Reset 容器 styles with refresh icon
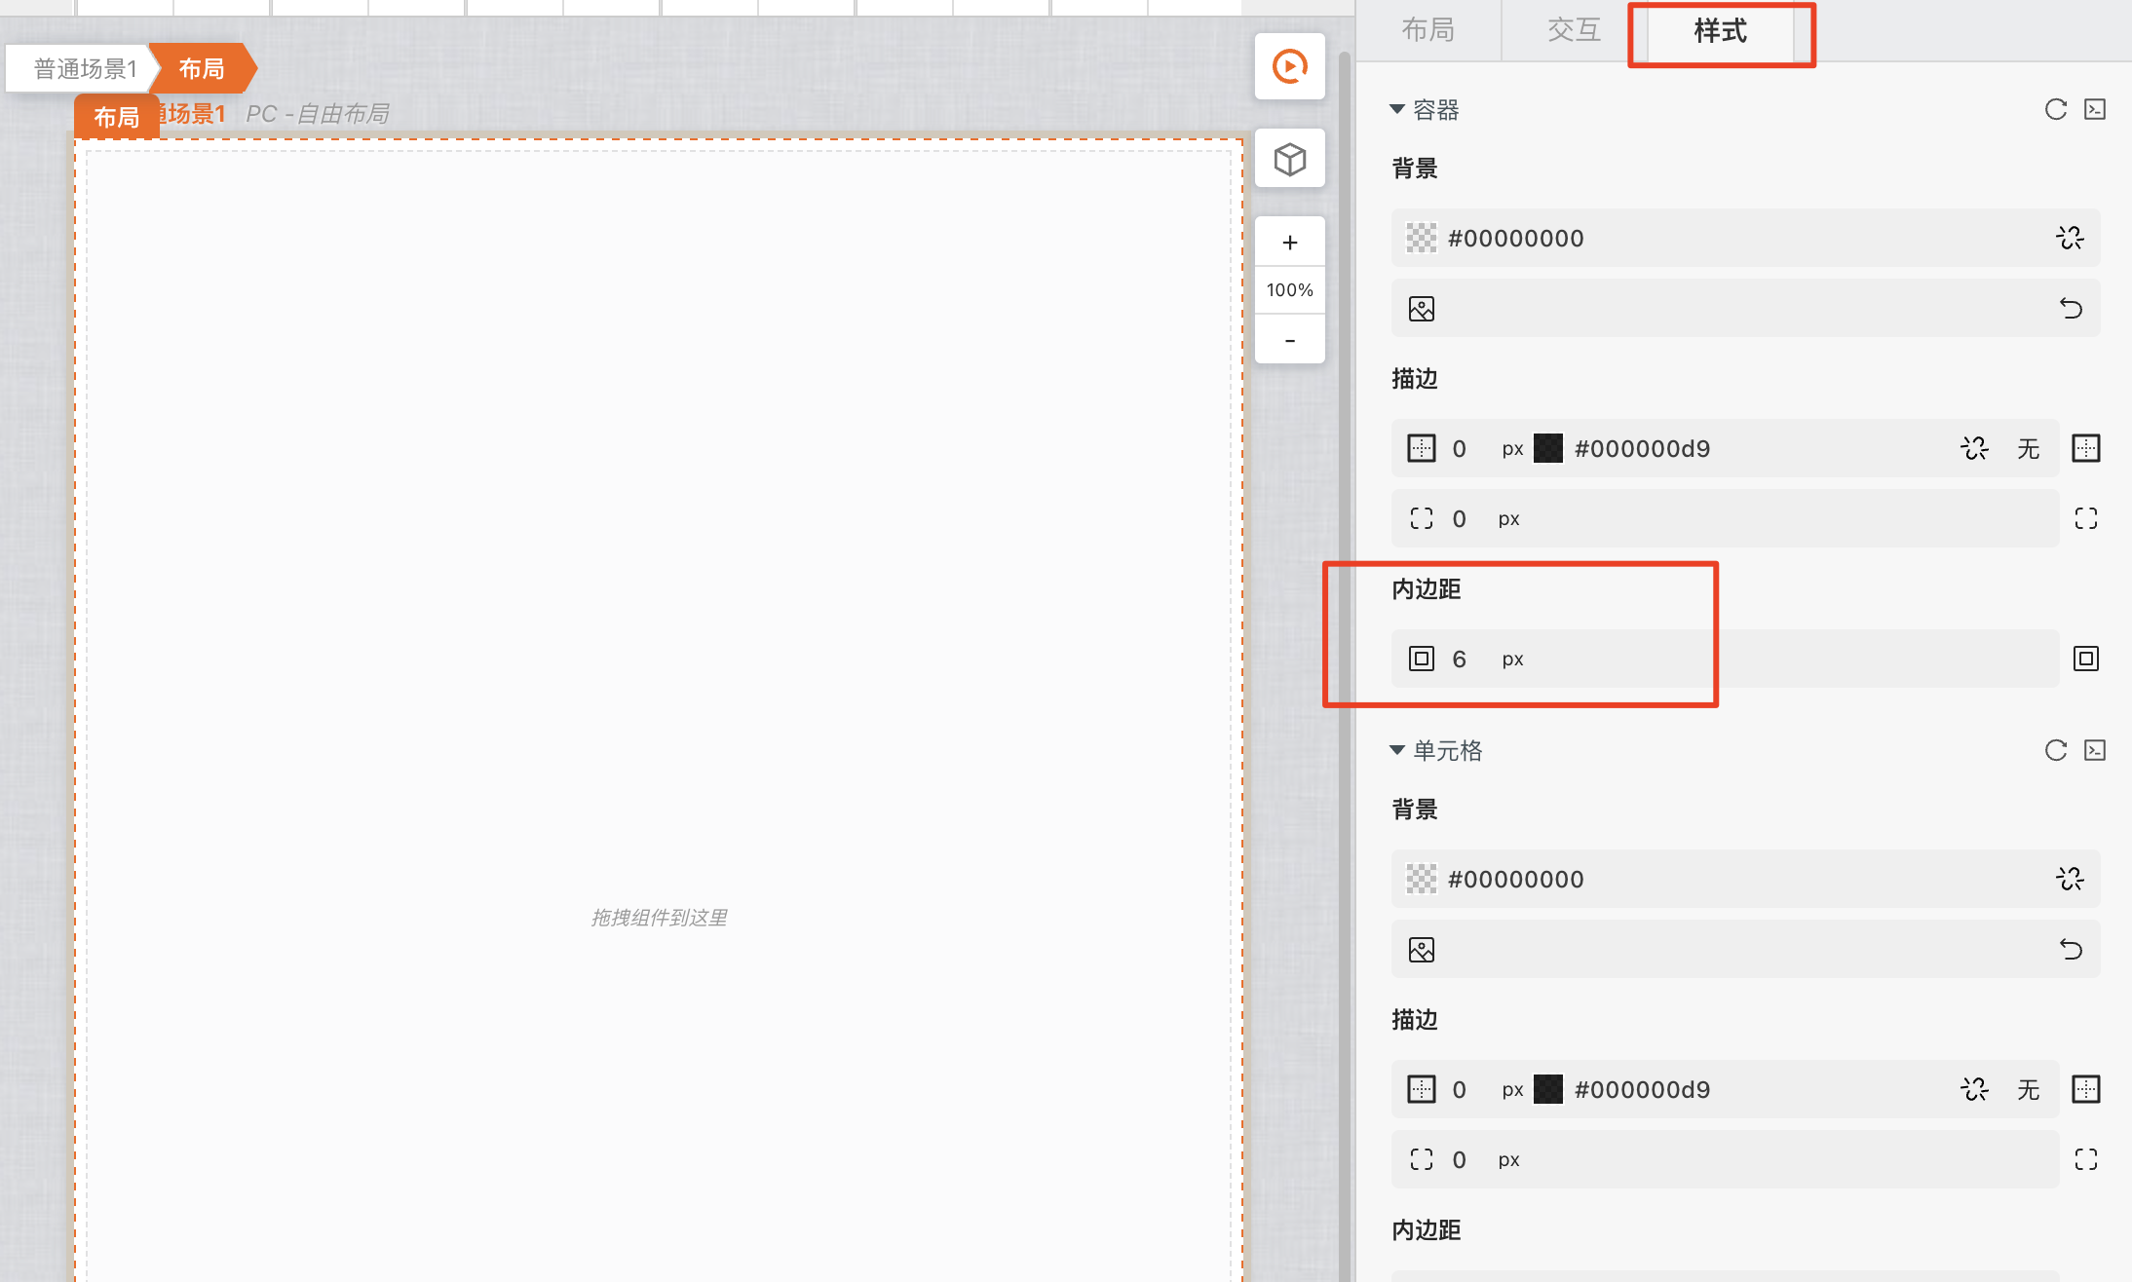The height and width of the screenshot is (1282, 2132). pos(2055,109)
